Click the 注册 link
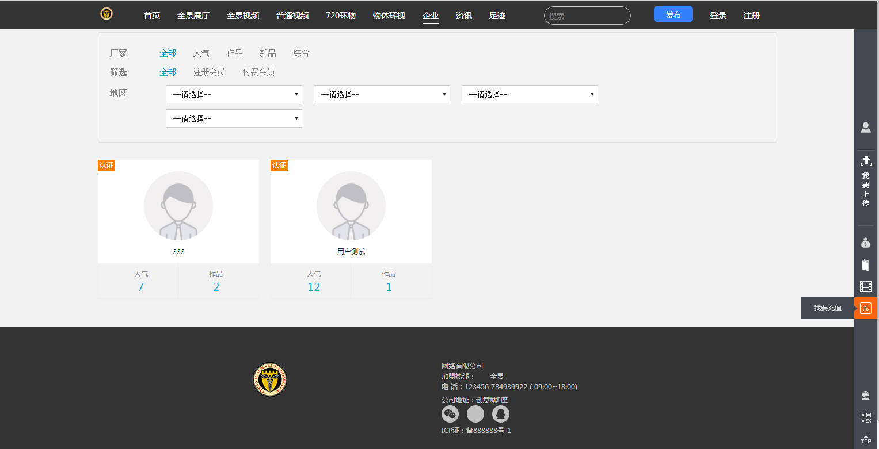879x449 pixels. pyautogui.click(x=752, y=16)
